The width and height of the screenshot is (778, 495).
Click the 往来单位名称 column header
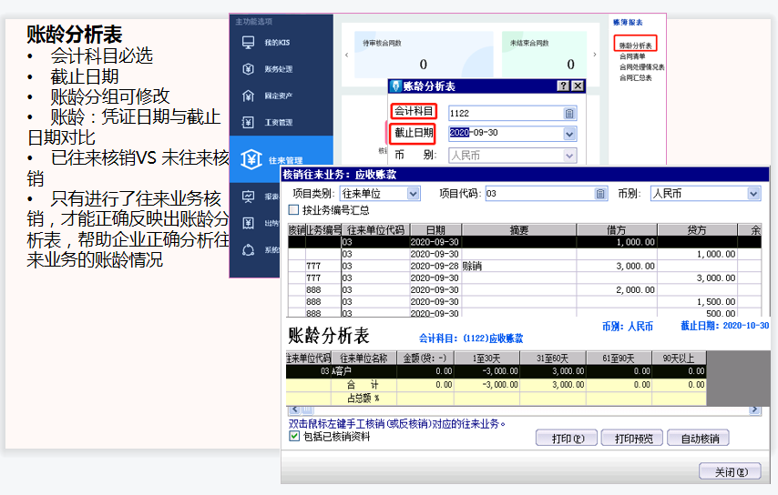(x=363, y=358)
